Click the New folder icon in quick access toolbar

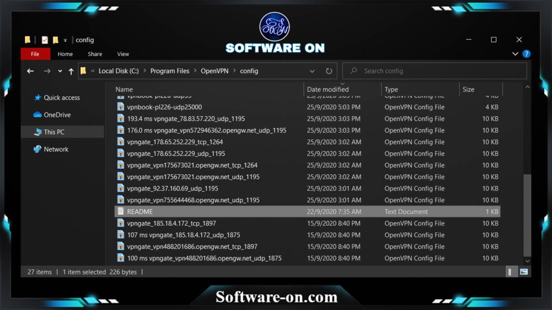[55, 40]
